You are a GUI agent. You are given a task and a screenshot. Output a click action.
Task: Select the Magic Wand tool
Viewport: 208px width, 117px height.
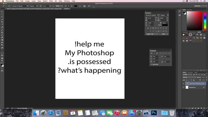point(2,19)
